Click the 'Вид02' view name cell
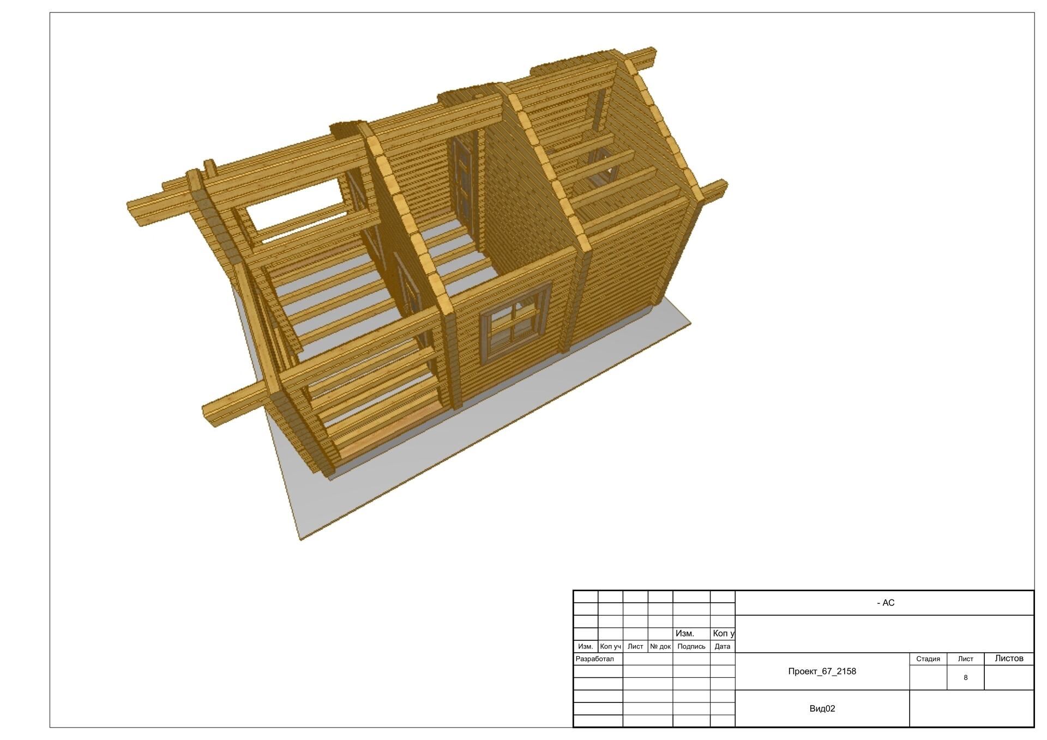This screenshot has height=740, width=1047. tap(822, 708)
